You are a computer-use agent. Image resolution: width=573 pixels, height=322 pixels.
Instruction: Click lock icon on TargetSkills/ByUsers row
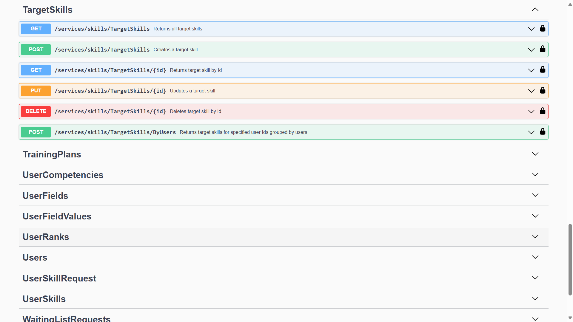[x=543, y=132]
